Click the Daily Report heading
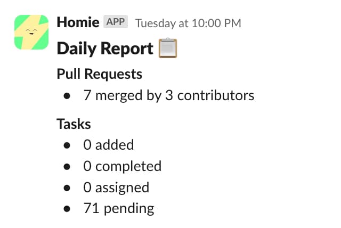Viewport: 341px width, 228px height. (105, 48)
